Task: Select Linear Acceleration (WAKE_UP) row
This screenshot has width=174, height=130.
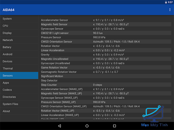Action: point(106,115)
